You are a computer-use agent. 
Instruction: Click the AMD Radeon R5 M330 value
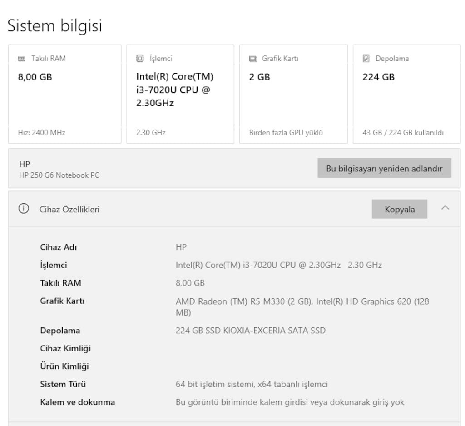pyautogui.click(x=302, y=307)
